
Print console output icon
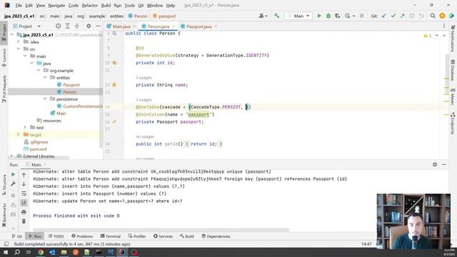(24, 212)
